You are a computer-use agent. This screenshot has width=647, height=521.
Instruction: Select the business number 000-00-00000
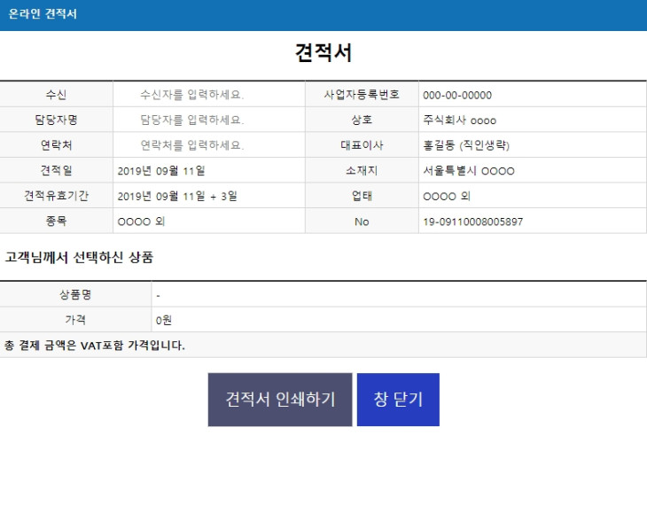[x=457, y=95]
